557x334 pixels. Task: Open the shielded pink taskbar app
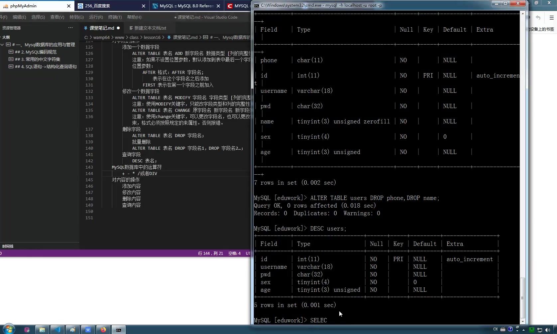[27, 330]
